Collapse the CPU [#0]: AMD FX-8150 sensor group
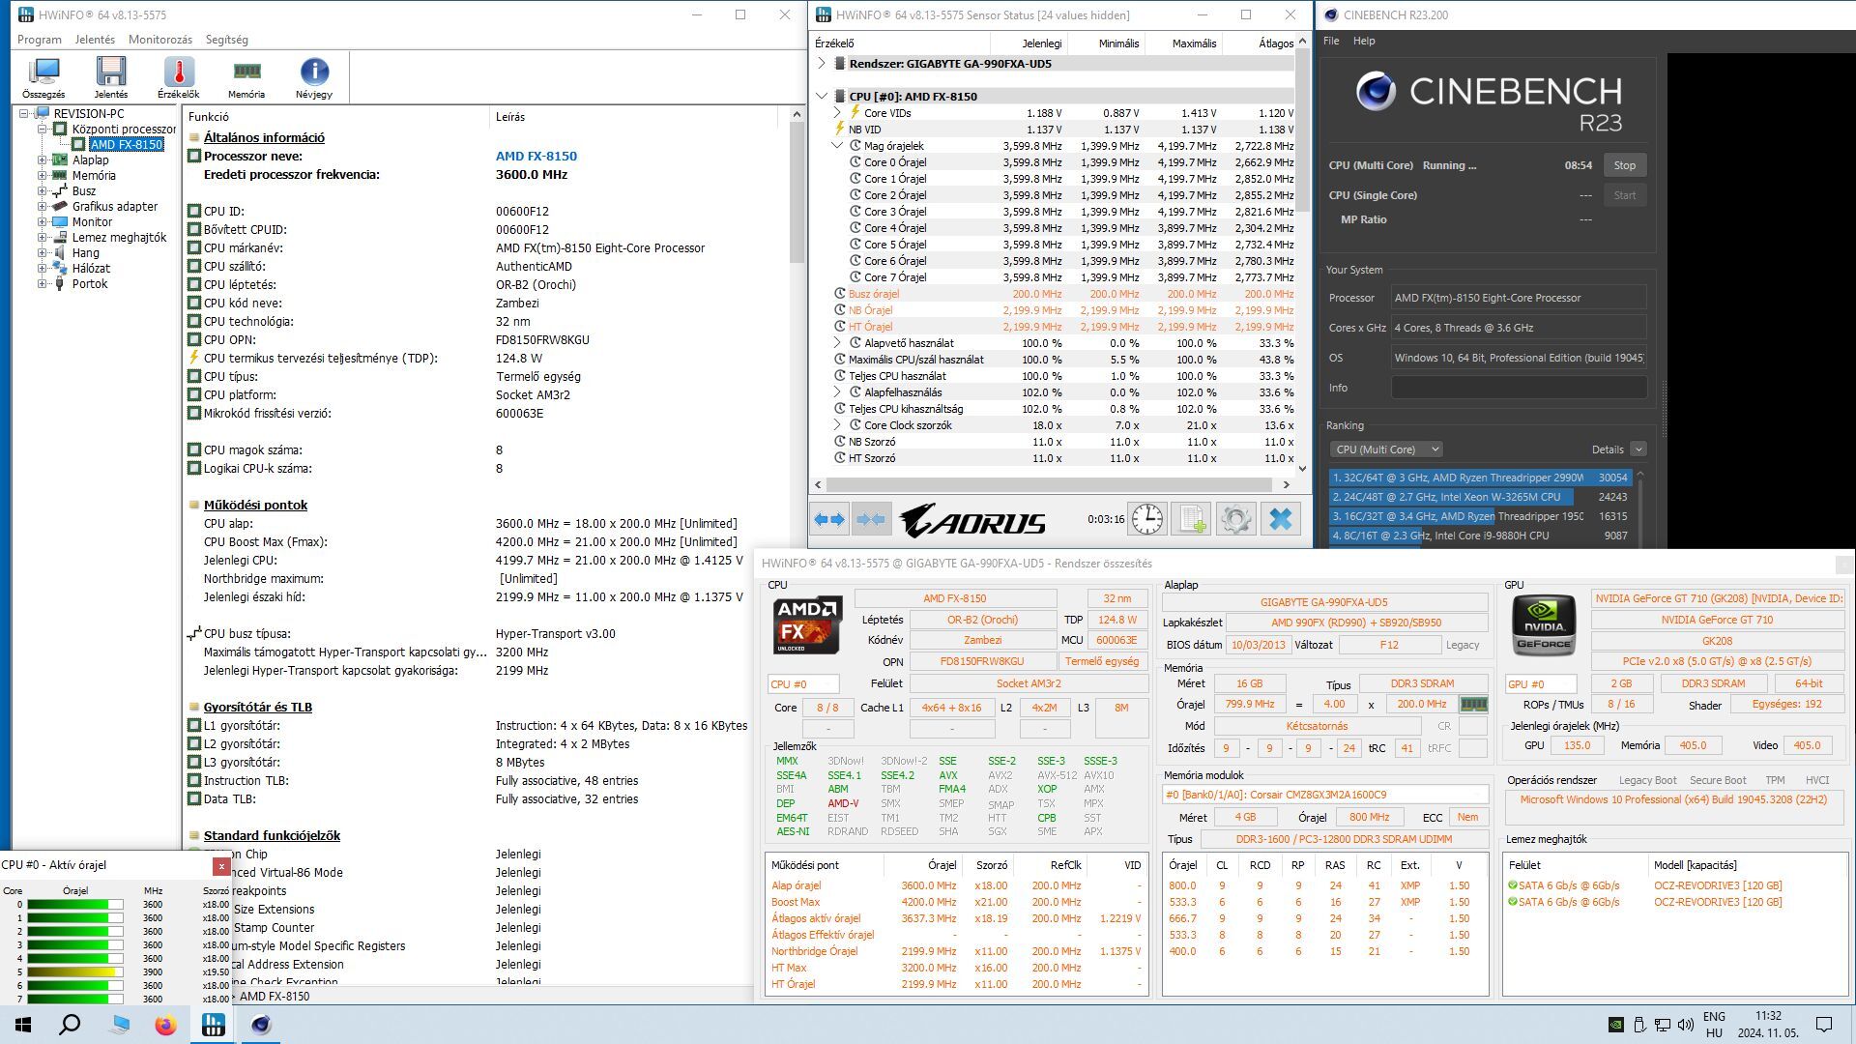The width and height of the screenshot is (1856, 1044). click(823, 97)
